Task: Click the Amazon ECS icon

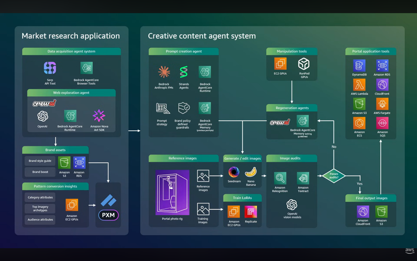Action: click(359, 123)
